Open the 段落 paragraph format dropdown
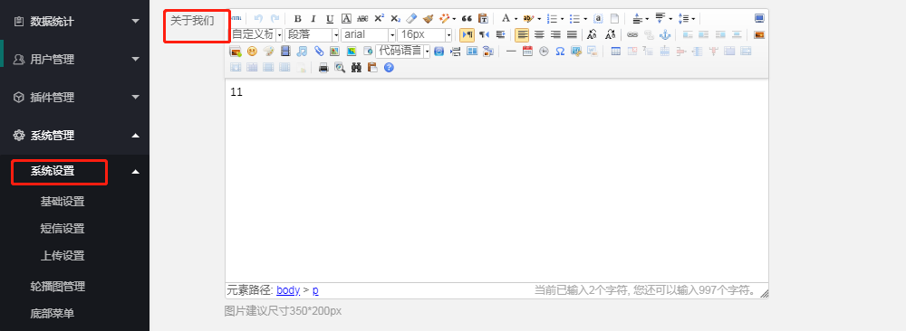This screenshot has width=906, height=331. tap(336, 34)
